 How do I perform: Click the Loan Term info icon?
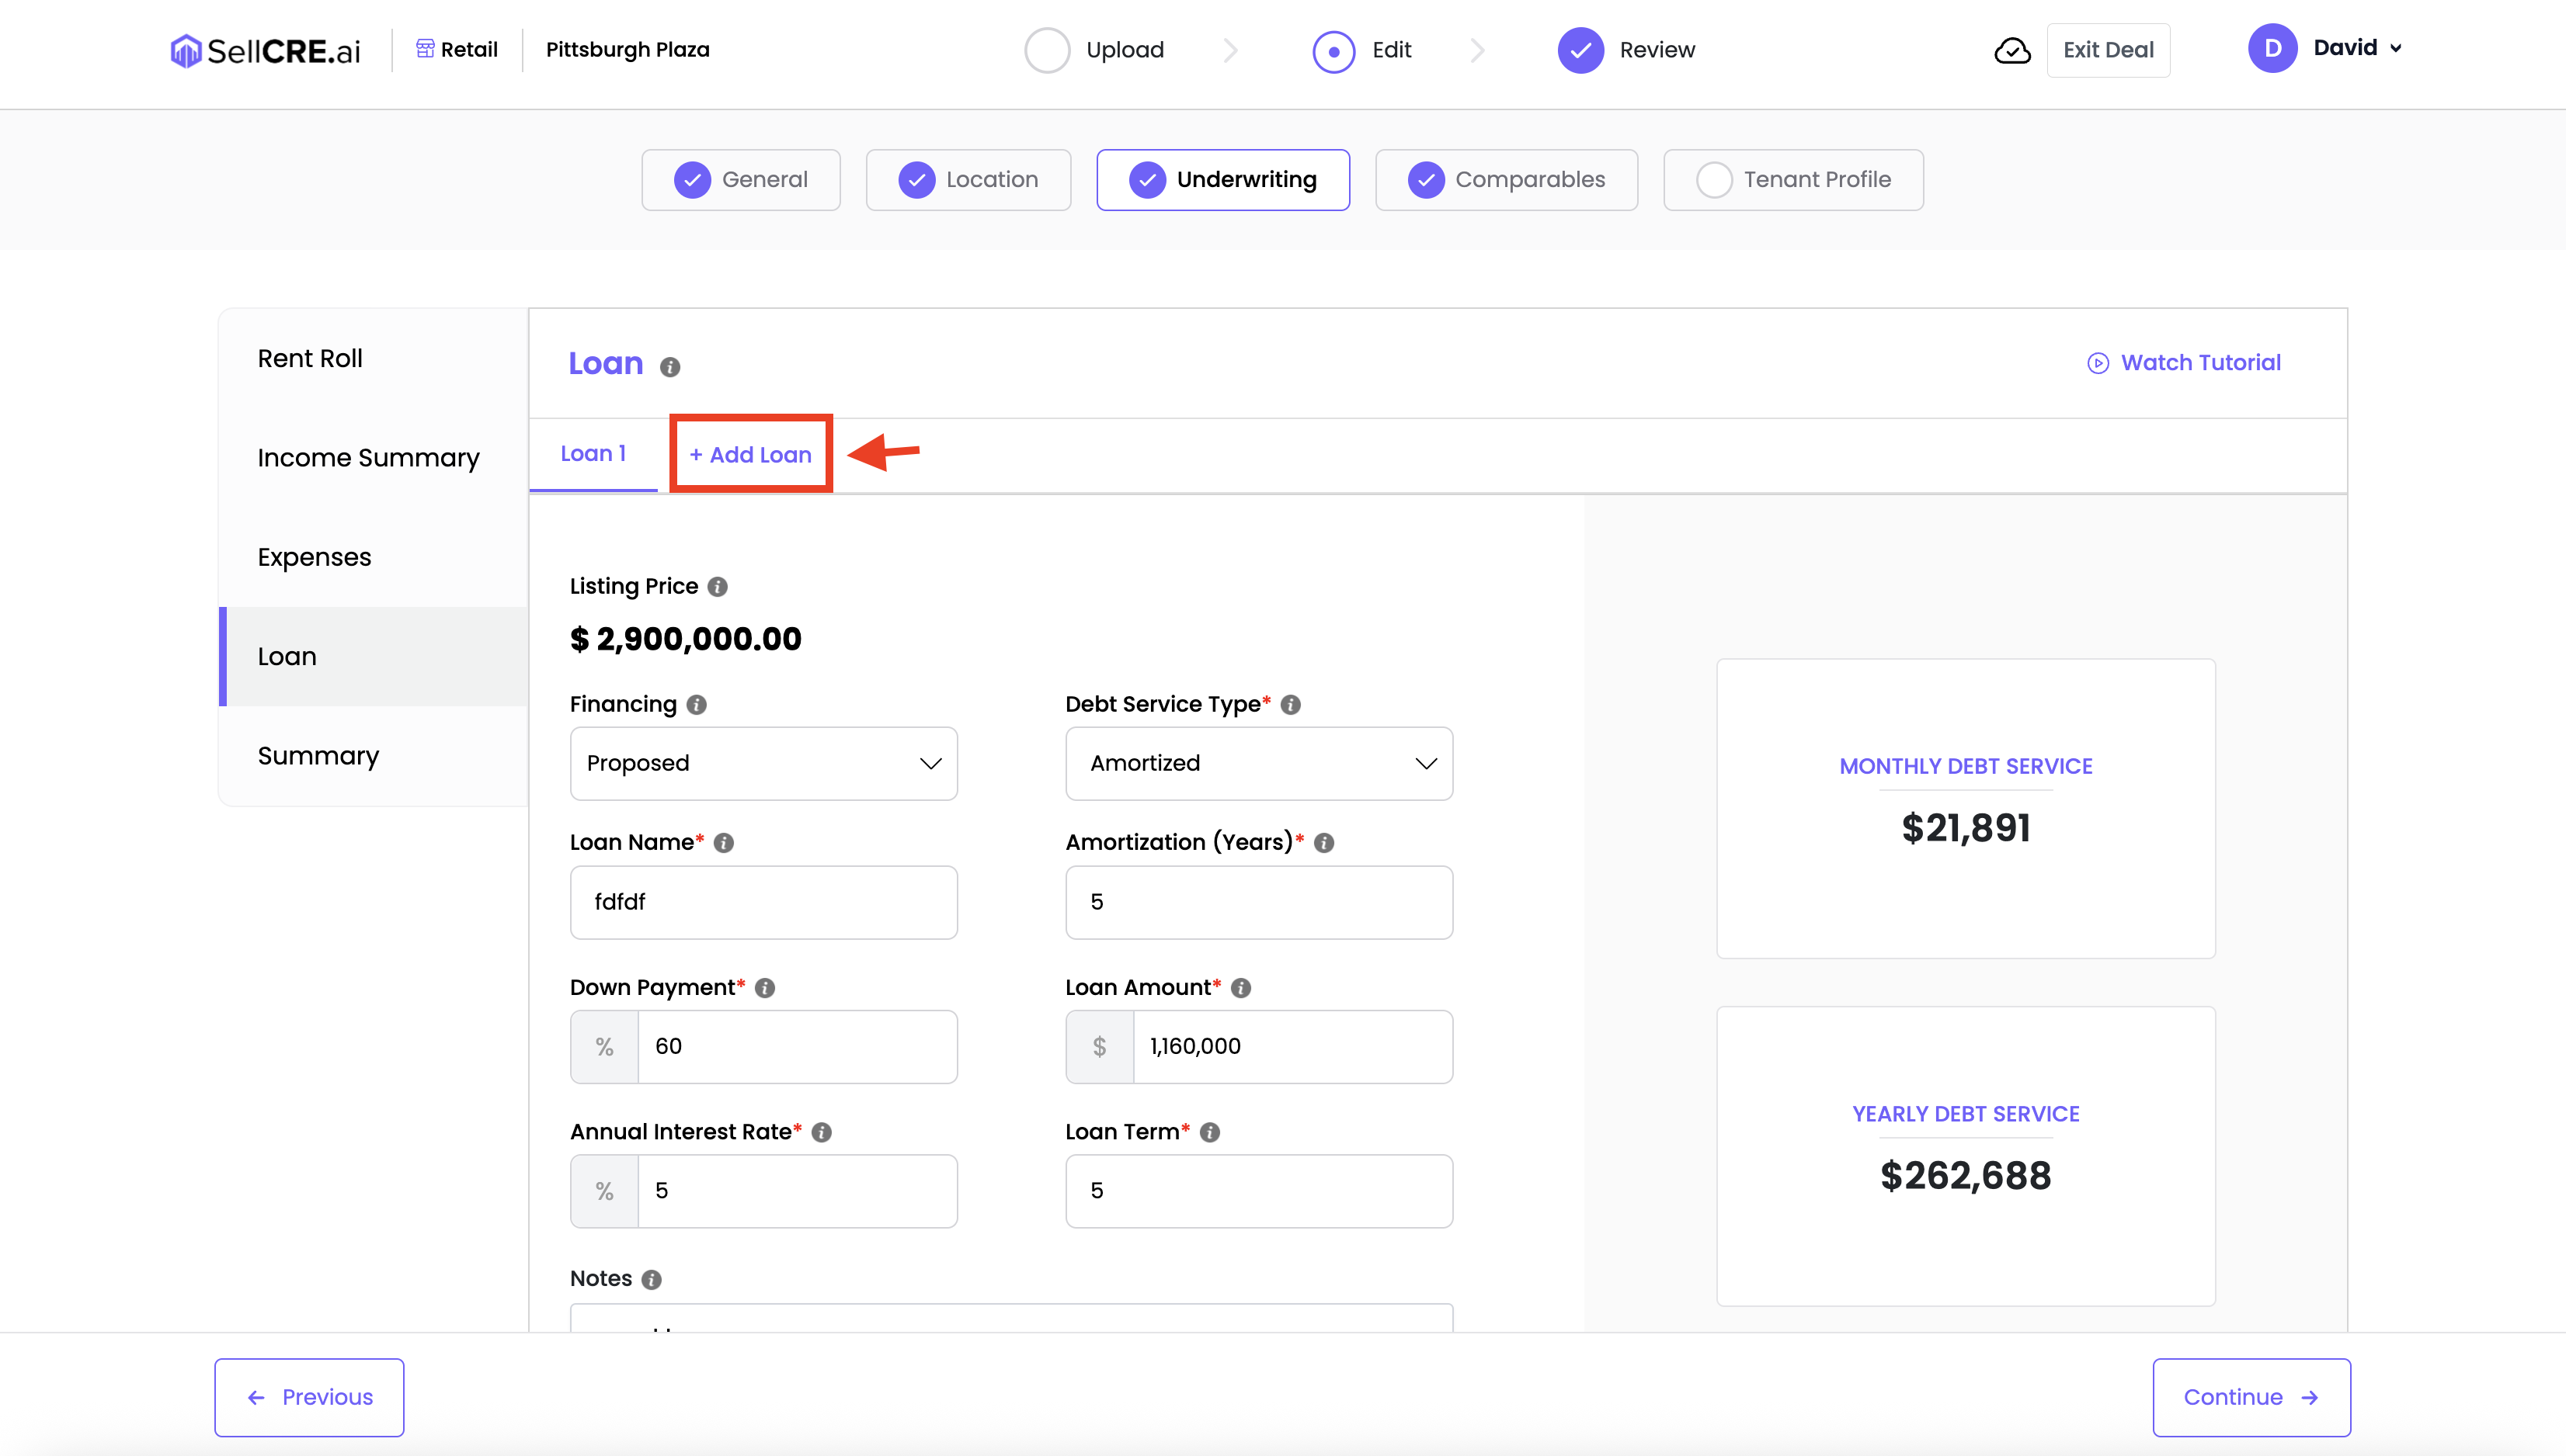click(x=1209, y=1132)
